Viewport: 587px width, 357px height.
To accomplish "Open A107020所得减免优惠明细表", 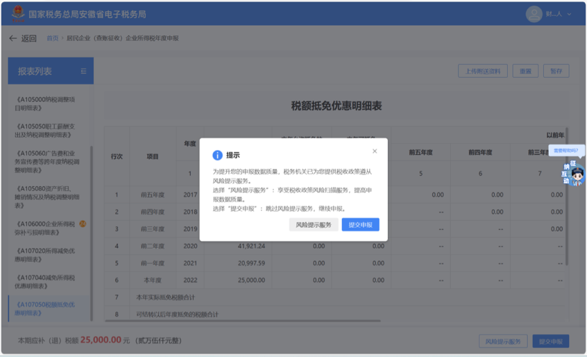I will 45,255.
